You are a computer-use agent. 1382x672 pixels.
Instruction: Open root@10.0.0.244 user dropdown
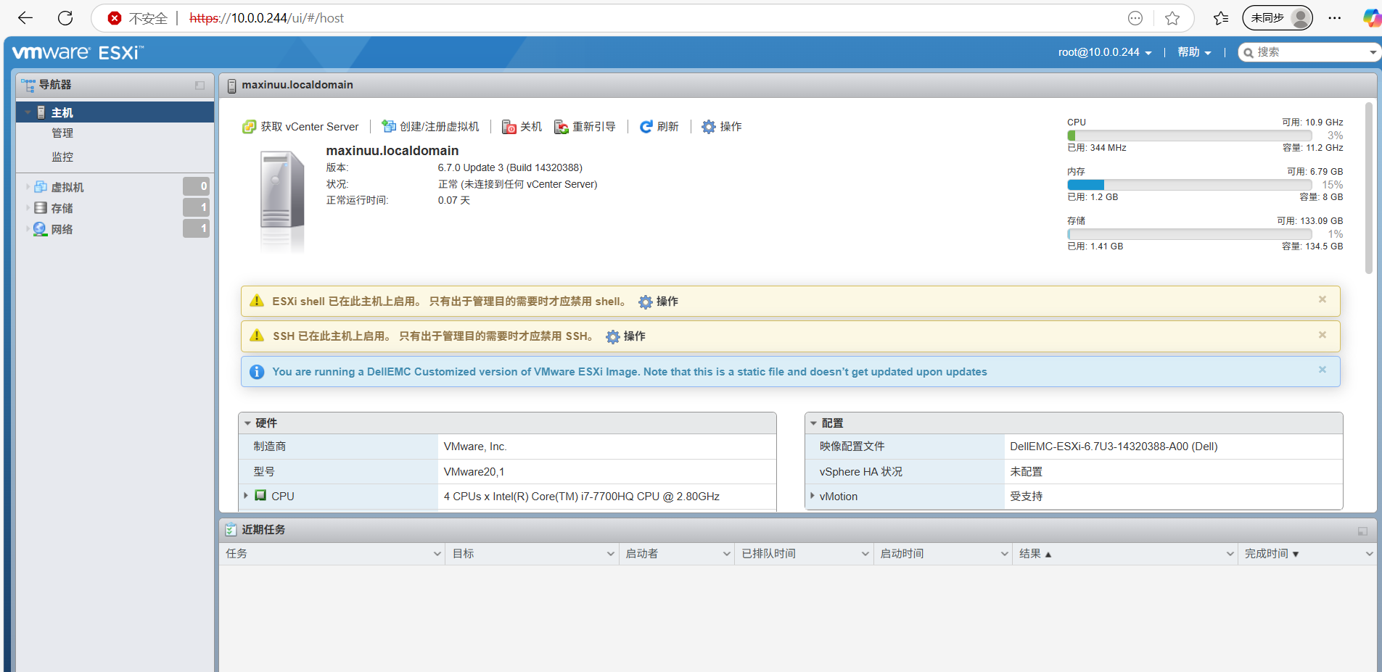pos(1105,52)
